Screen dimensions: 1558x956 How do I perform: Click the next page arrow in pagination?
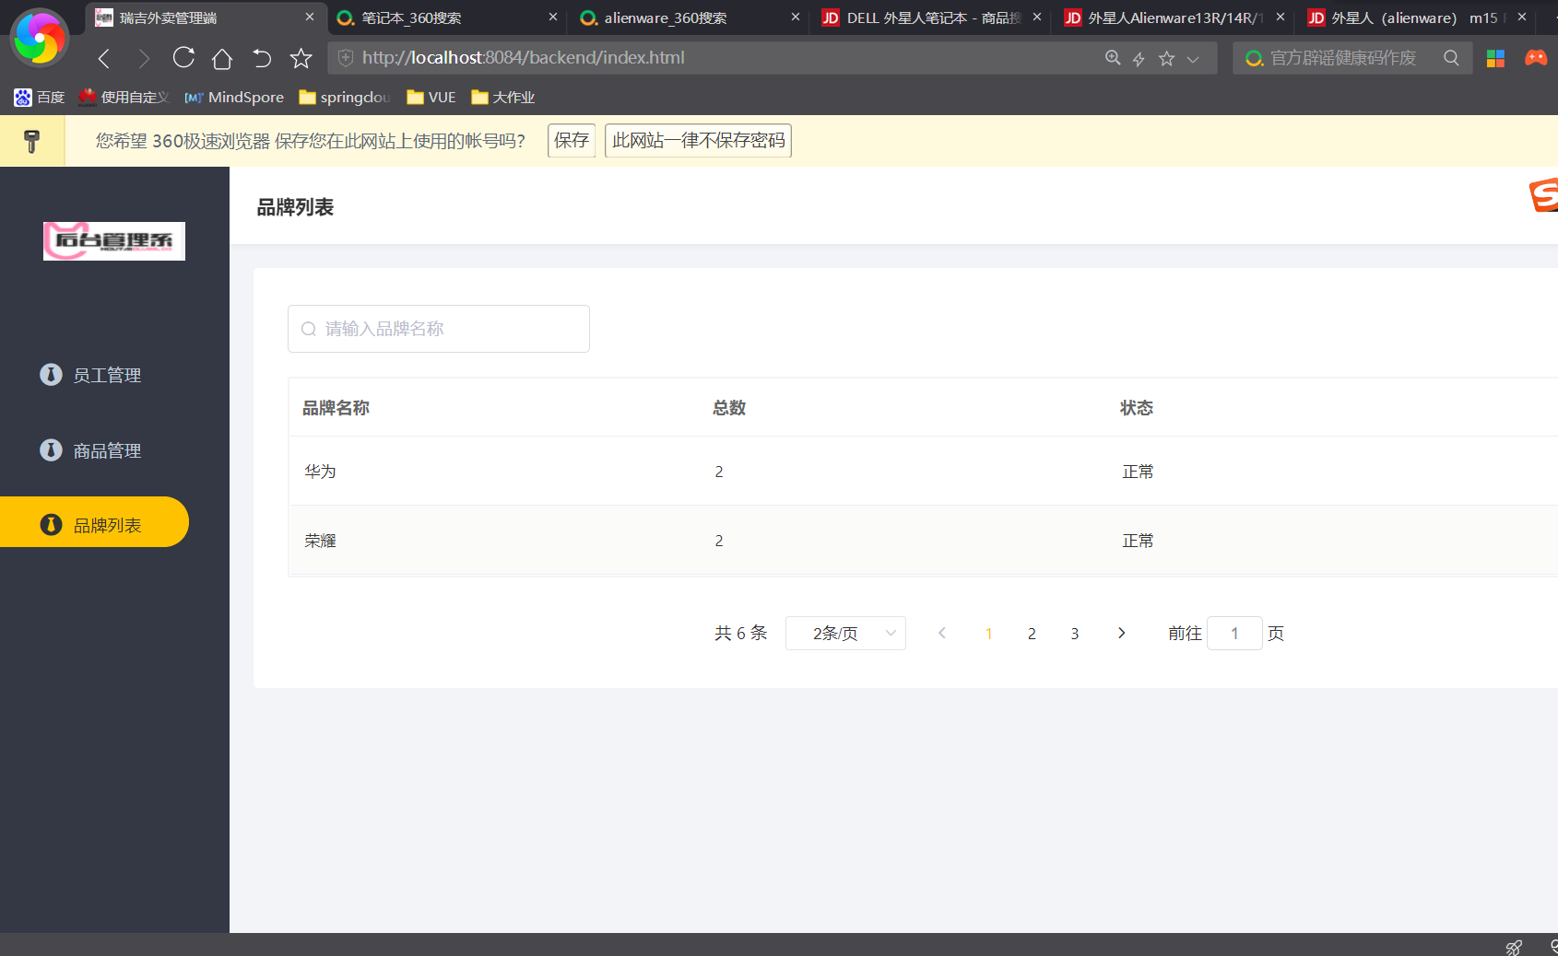(x=1121, y=633)
